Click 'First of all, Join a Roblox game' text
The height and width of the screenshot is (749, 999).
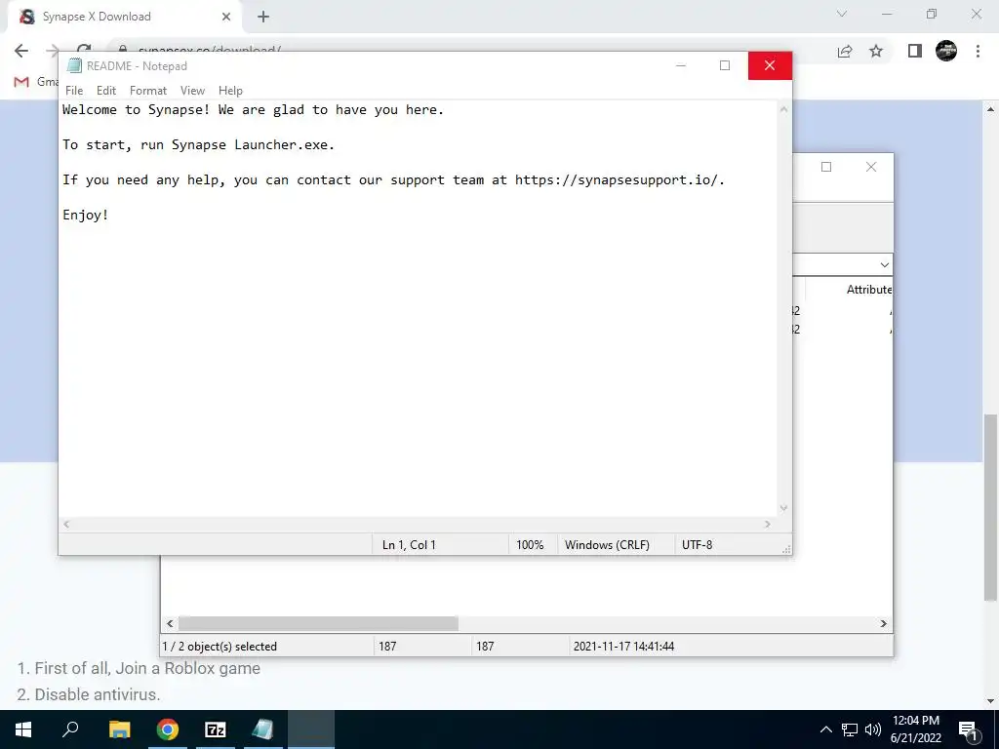point(147,668)
